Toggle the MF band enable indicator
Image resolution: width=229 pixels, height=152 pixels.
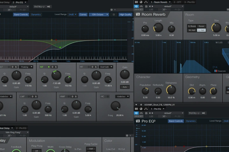[49, 67]
